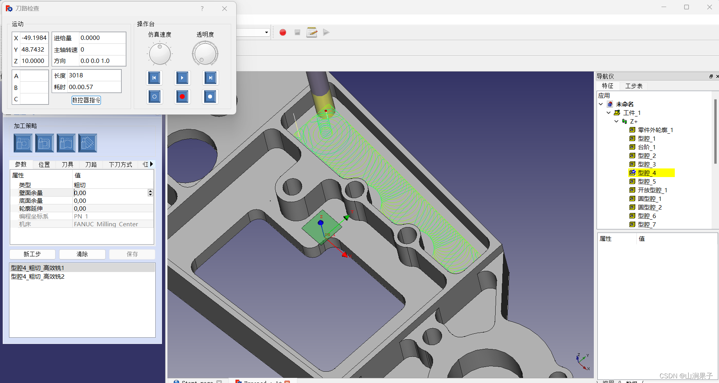719x383 pixels.
Task: Select the machining strategy icon with U-shaped contour
Action: [x=45, y=143]
